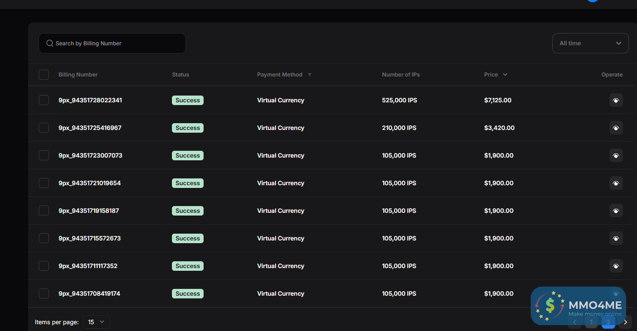
Task: Click the Billing Number column header
Action: point(78,75)
